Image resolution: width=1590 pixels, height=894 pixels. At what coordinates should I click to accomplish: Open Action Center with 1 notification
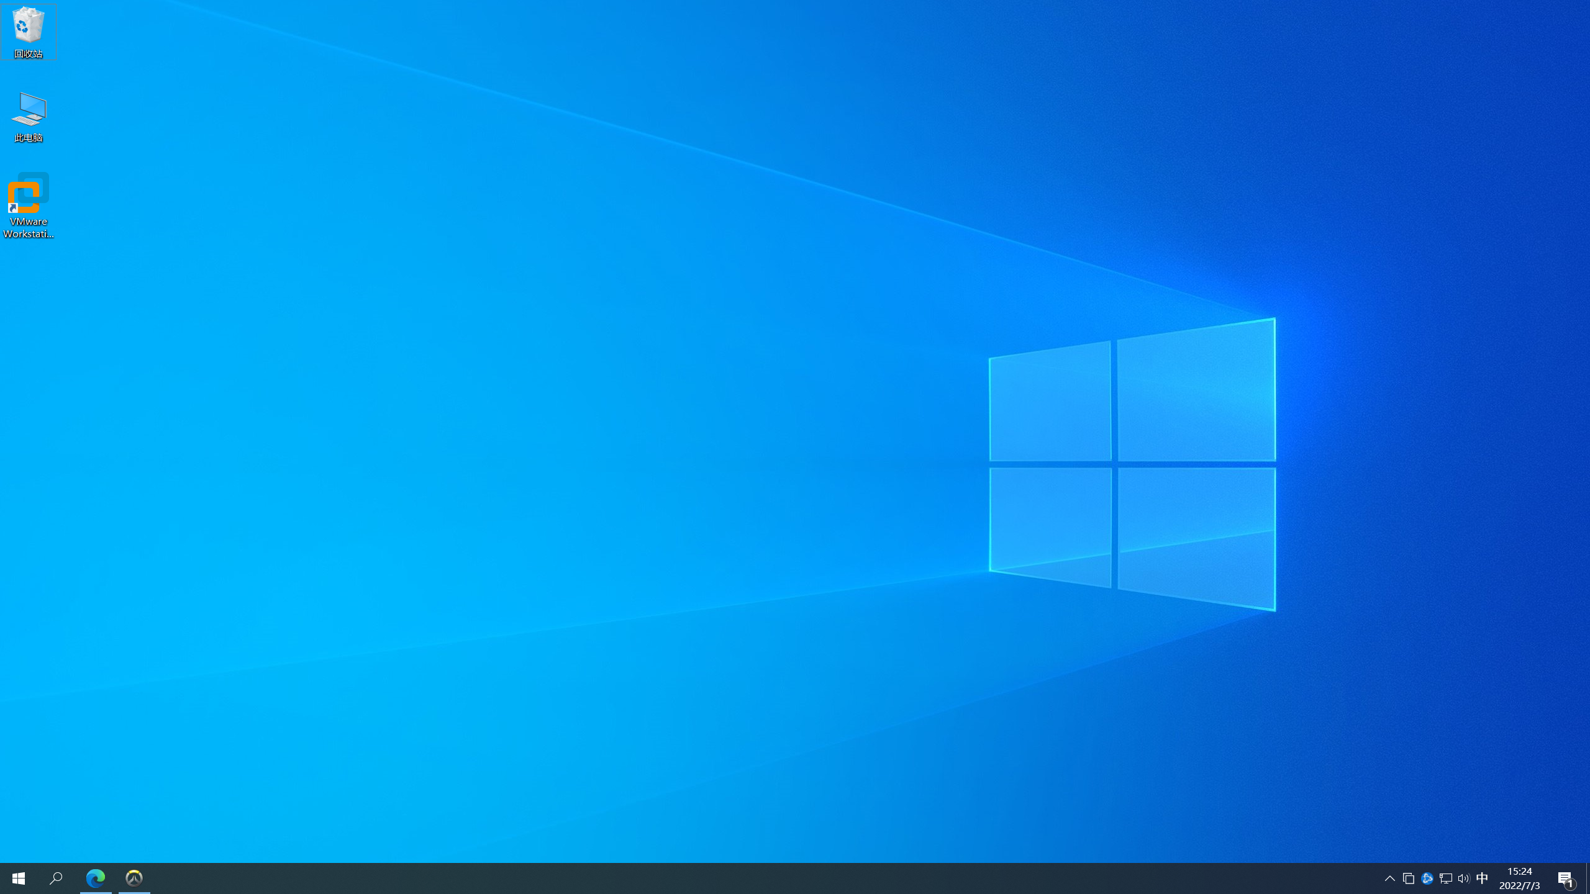(x=1565, y=878)
